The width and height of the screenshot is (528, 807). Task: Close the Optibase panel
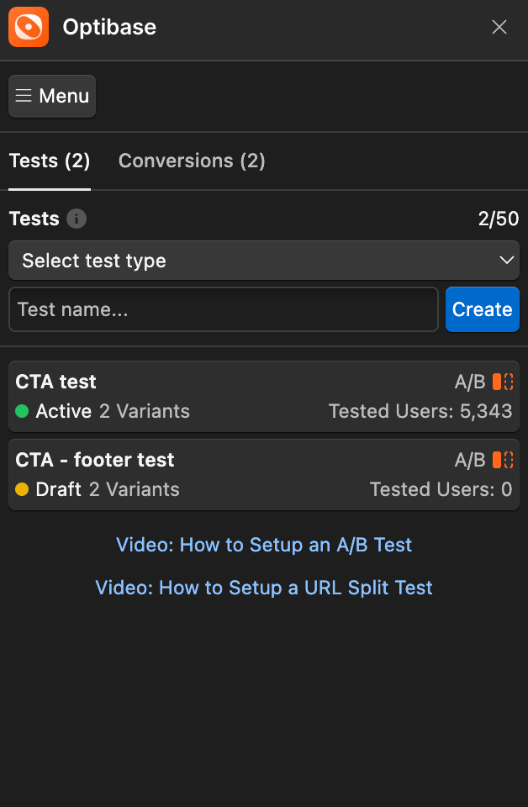click(x=499, y=28)
